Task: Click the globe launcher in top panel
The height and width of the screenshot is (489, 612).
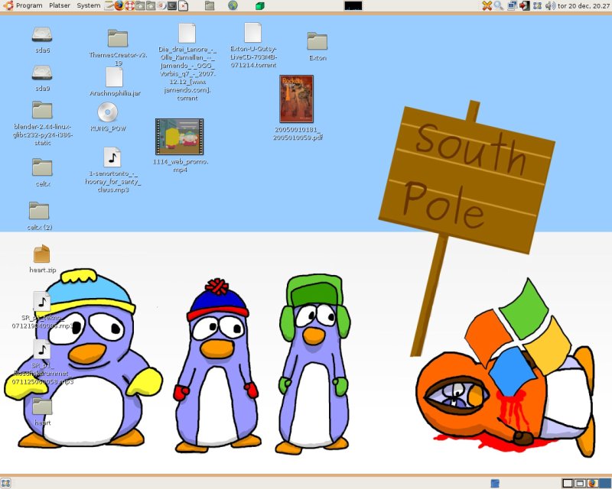Action: point(233,5)
